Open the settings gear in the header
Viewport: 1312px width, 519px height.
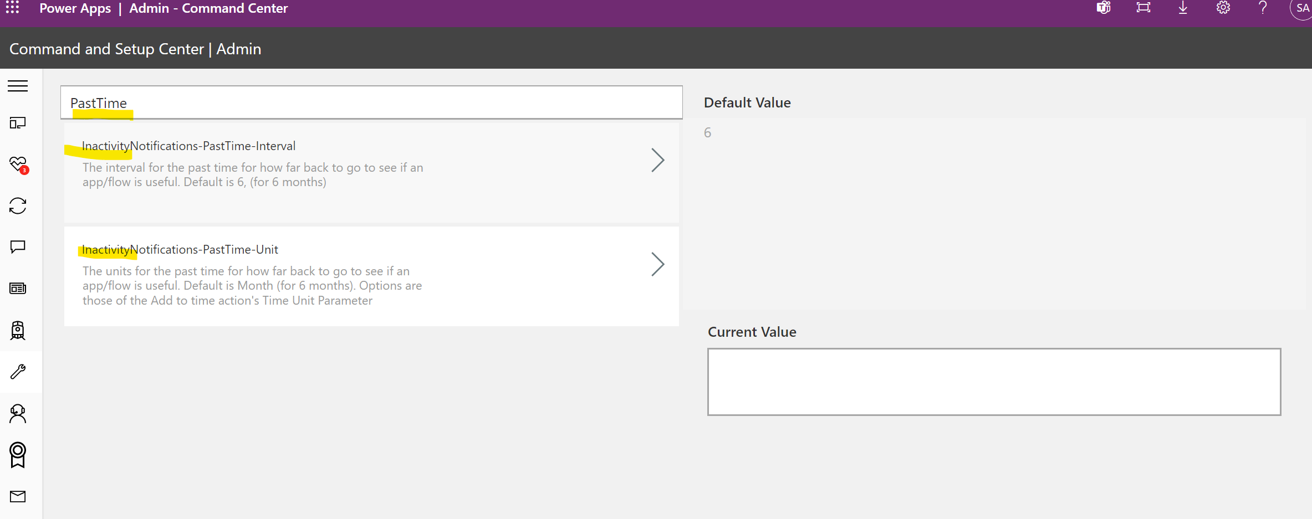coord(1223,8)
